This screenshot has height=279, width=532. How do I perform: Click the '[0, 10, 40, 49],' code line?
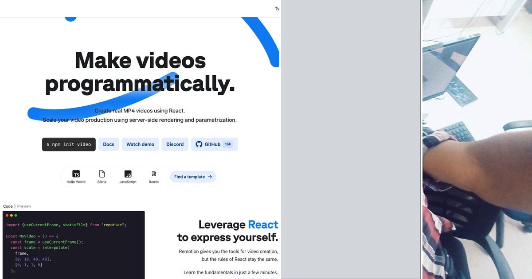33,260
